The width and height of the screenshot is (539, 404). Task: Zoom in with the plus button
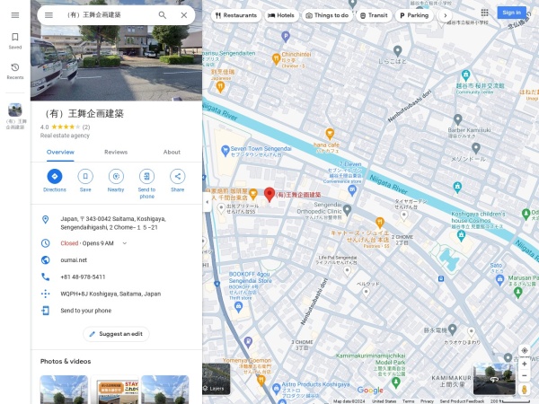point(525,364)
